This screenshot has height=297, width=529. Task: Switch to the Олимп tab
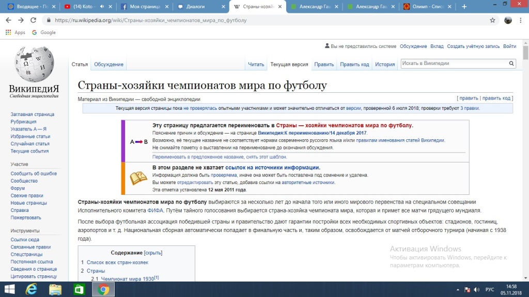[x=427, y=7]
